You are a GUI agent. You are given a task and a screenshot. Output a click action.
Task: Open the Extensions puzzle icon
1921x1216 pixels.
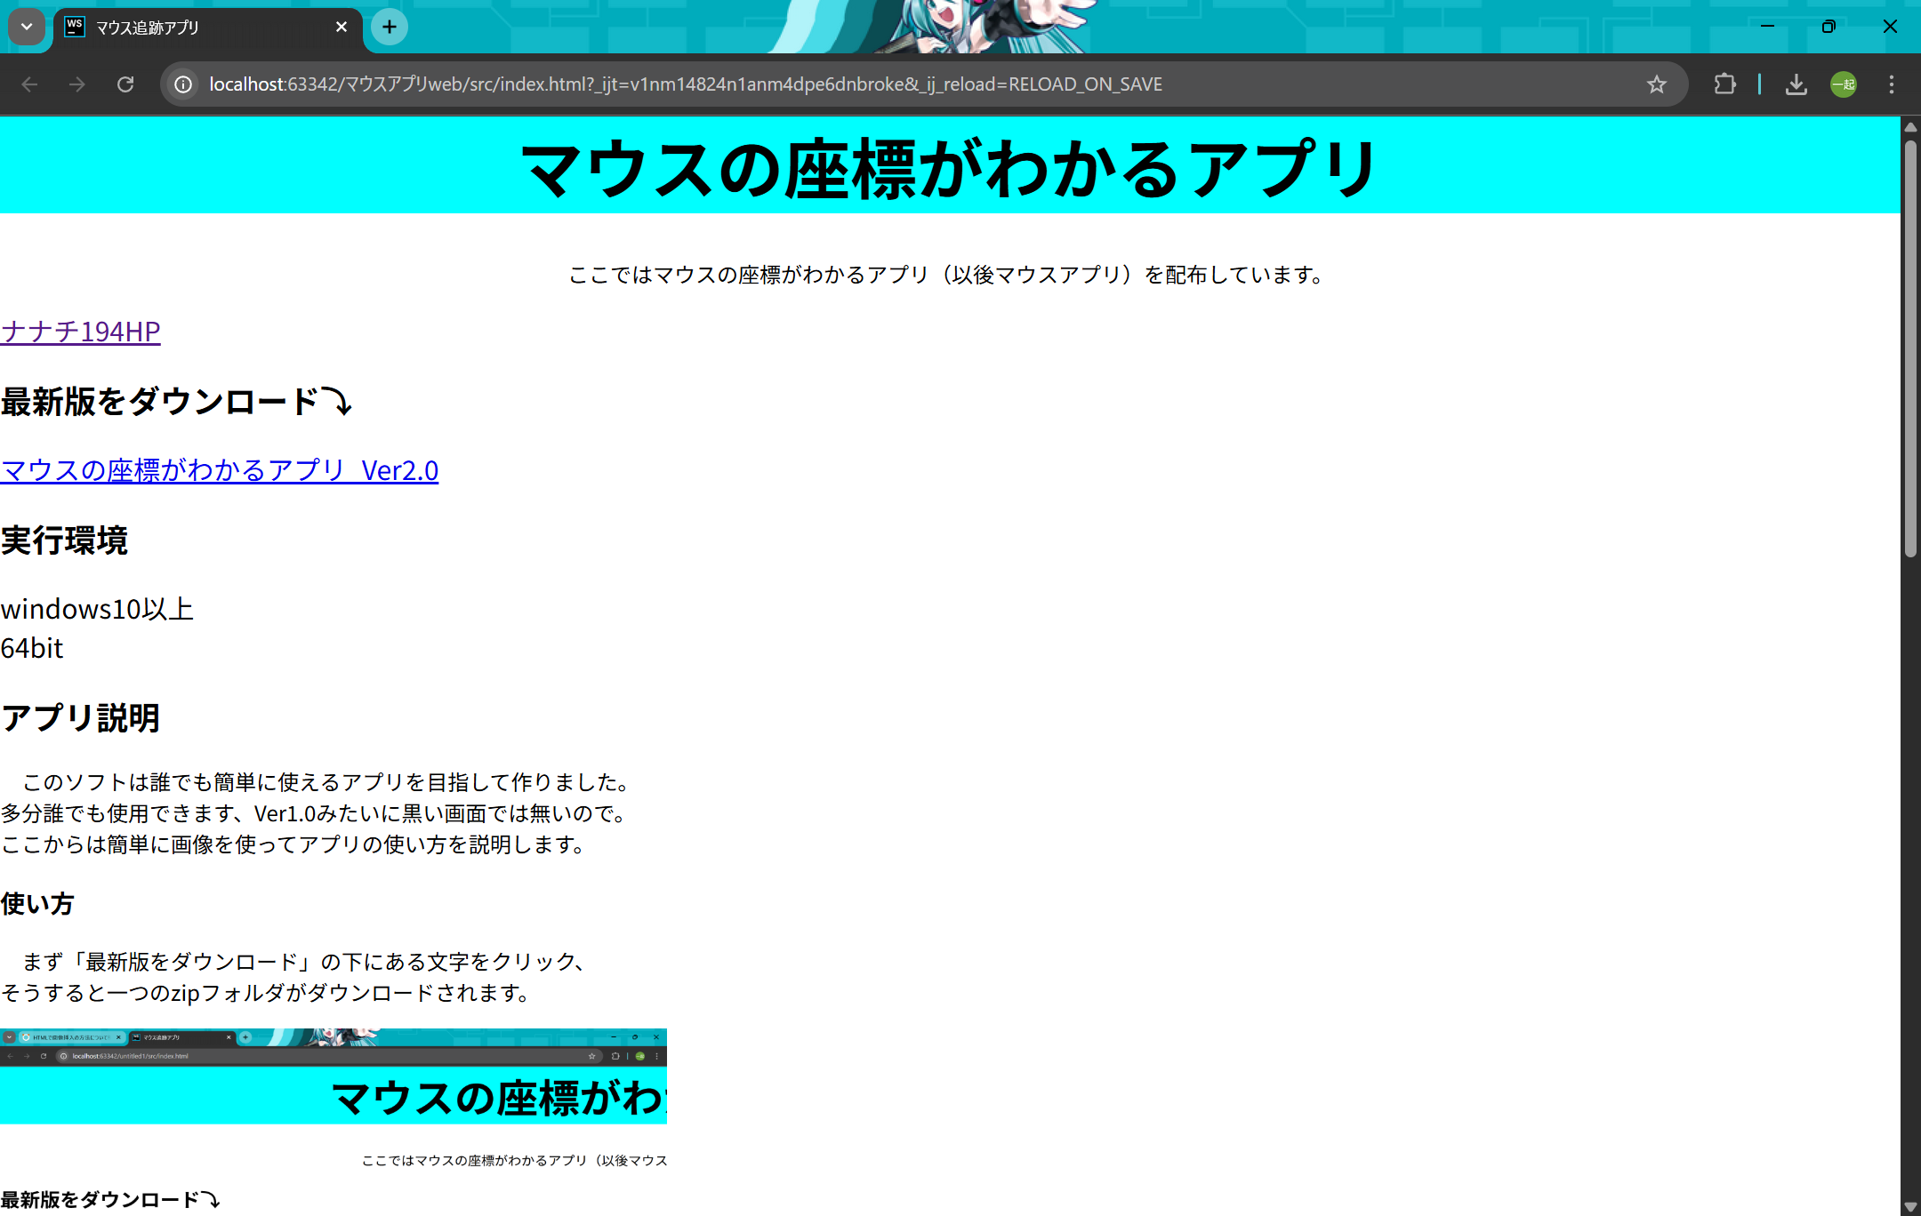coord(1724,84)
